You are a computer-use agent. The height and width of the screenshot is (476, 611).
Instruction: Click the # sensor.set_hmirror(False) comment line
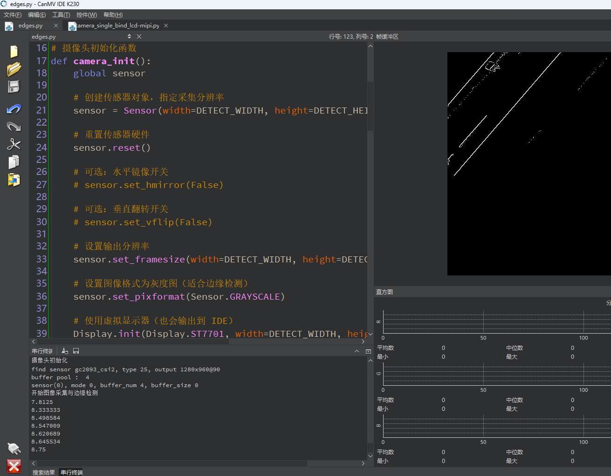pyautogui.click(x=148, y=185)
